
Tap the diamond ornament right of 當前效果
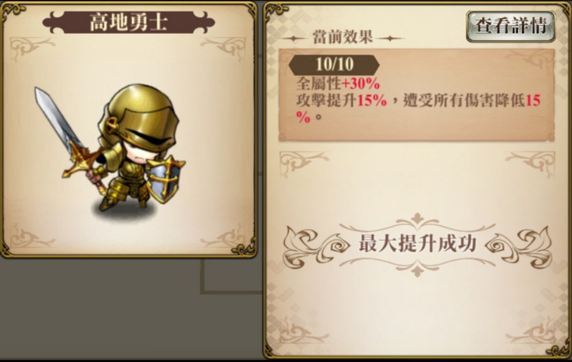point(390,38)
